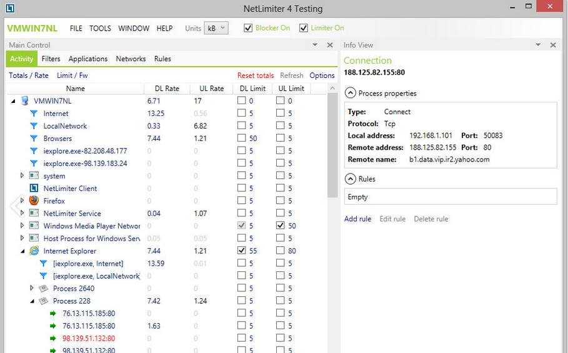
Task: Click the LocalNetwork filter funnel icon
Action: 34,126
